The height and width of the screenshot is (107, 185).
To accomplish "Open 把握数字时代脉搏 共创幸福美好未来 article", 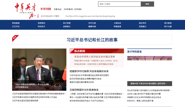I will pos(89,71).
